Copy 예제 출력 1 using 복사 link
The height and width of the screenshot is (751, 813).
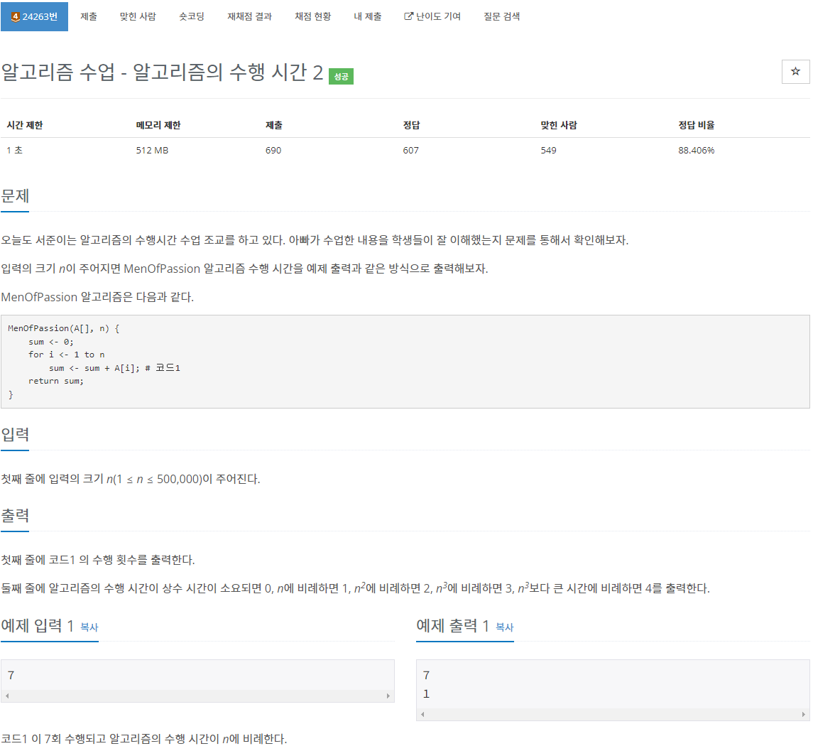pyautogui.click(x=505, y=627)
